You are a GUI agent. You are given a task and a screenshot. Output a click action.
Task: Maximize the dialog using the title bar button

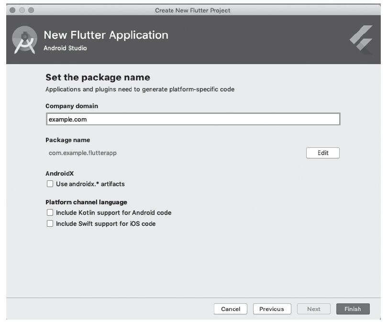pyautogui.click(x=31, y=10)
